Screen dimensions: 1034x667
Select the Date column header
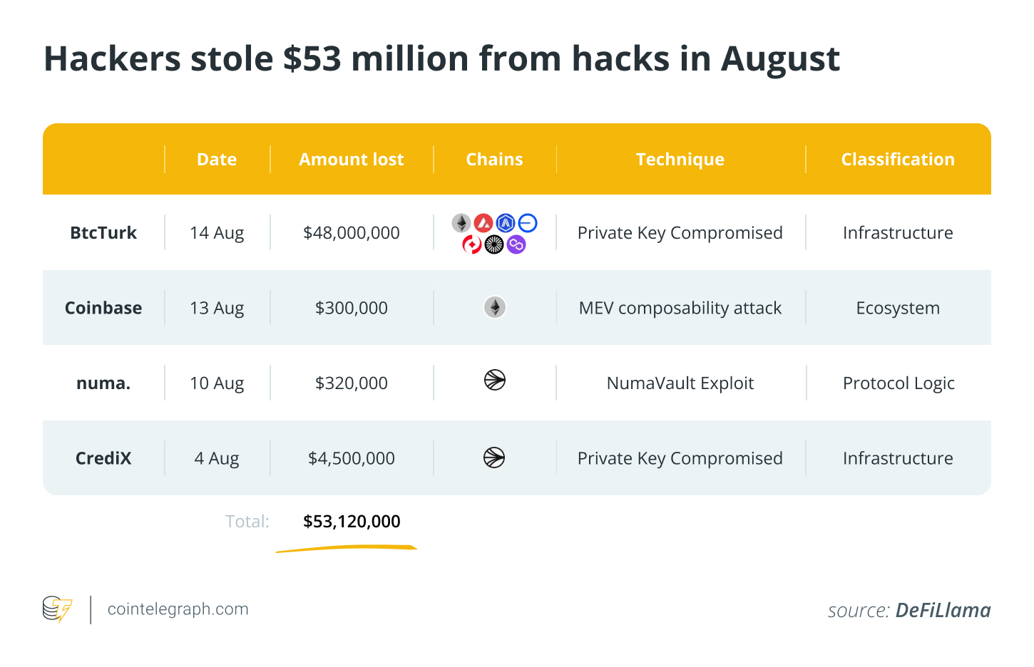217,160
